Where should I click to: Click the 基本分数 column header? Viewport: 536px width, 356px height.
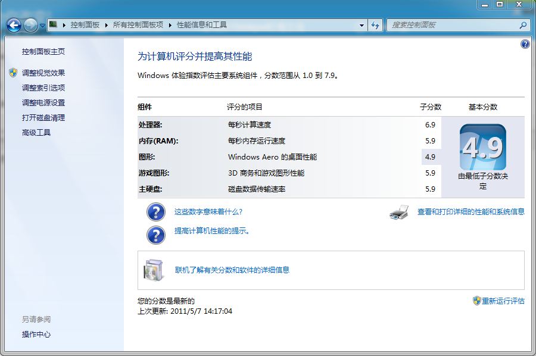482,107
